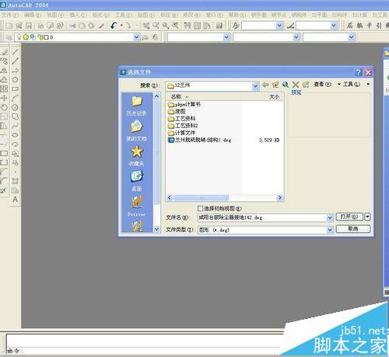Screen dimensions: 389x357
Task: Select the Rotate modify tool
Action: point(4,107)
